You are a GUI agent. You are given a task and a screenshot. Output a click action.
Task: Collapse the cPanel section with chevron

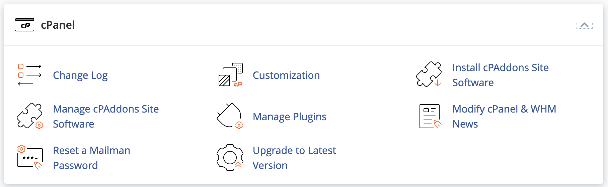(x=584, y=25)
